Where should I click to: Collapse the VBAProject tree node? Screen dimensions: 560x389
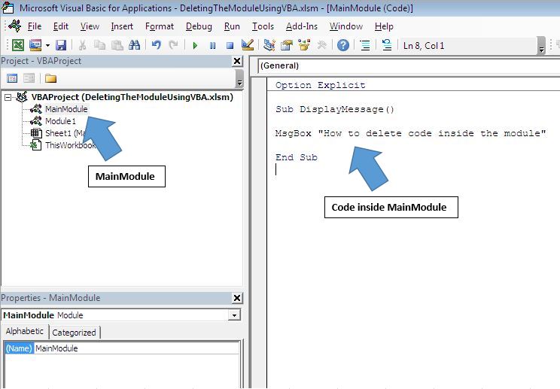pos(8,97)
